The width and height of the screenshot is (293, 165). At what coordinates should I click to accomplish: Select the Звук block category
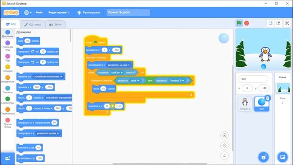coord(8,58)
